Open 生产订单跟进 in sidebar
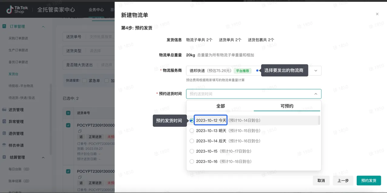387x193 pixels. tap(18, 50)
